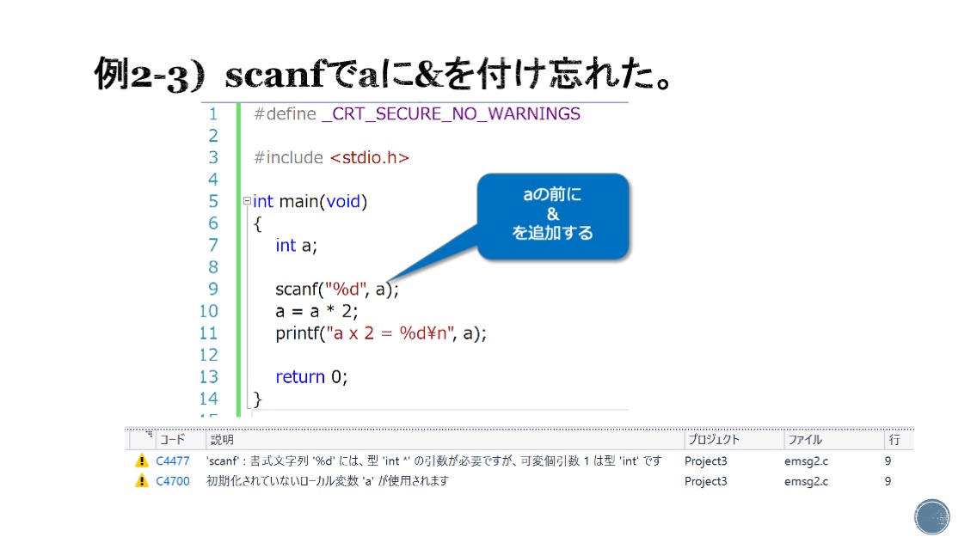Screen dimensions: 977x549
Task: Sort error list by 説明 column
Action: coord(222,439)
